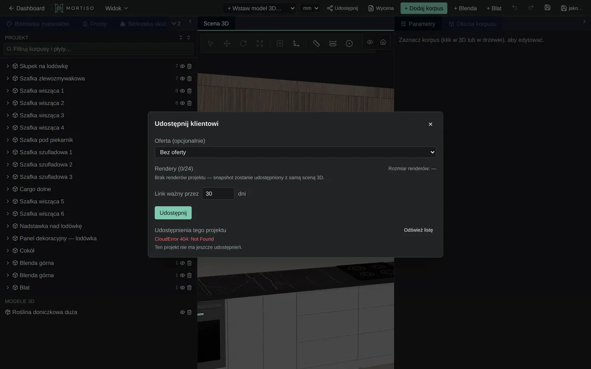Click the save as 'jako…' button

click(x=572, y=8)
